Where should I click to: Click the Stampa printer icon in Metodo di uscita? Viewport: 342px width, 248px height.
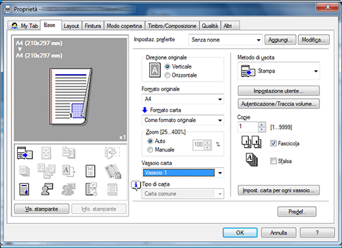tap(248, 71)
